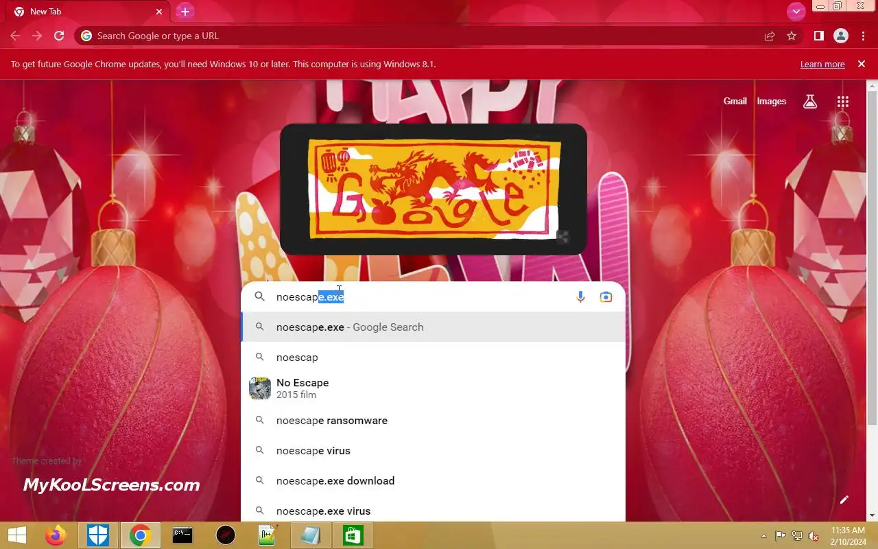Open the Windows Store taskbar icon
Viewport: 878px width, 549px height.
353,535
